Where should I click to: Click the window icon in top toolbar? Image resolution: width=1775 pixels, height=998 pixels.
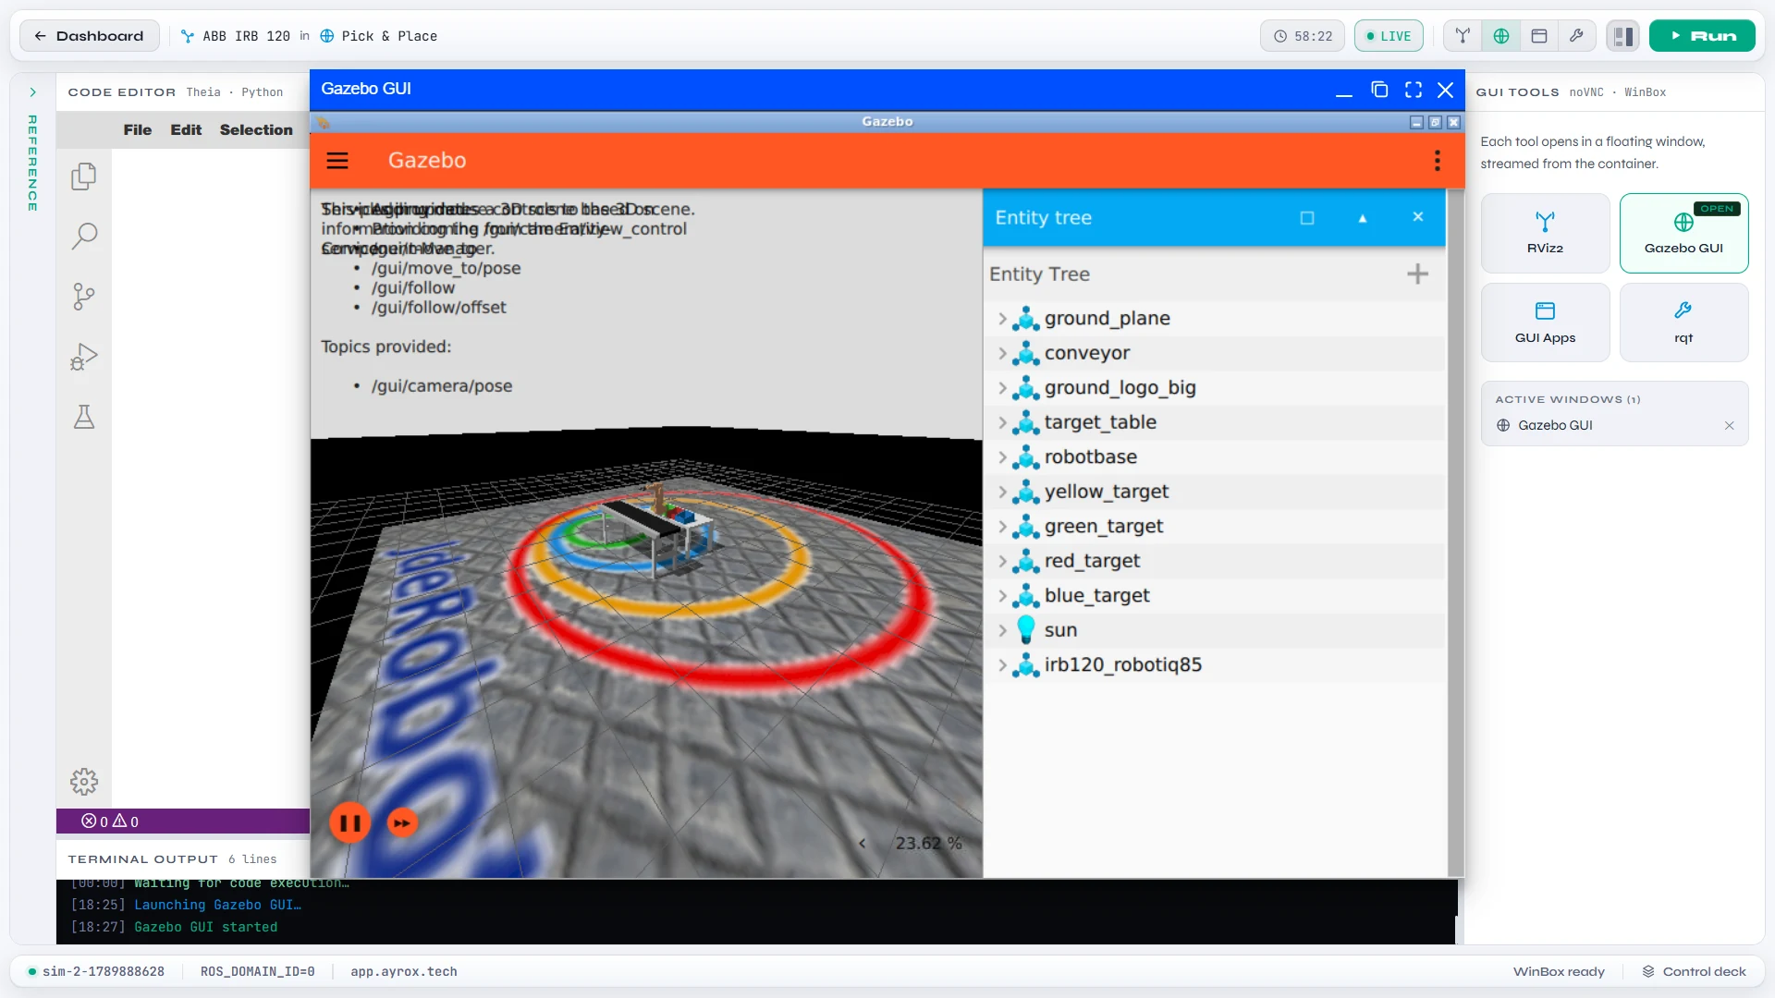(x=1539, y=36)
